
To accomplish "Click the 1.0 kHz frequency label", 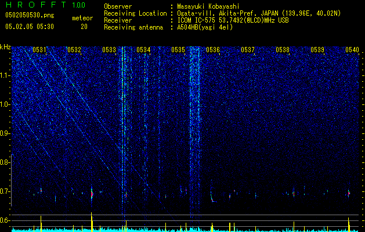I will point(5,105).
